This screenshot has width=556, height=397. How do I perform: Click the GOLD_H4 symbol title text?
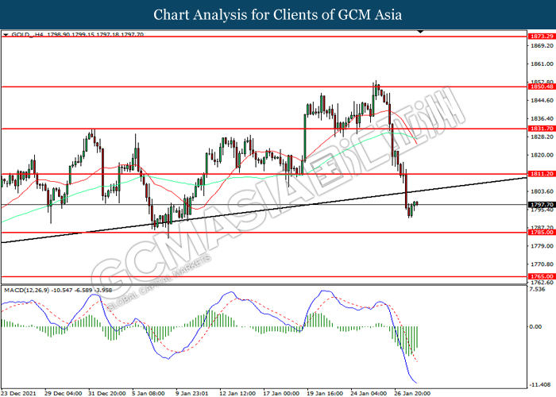28,35
